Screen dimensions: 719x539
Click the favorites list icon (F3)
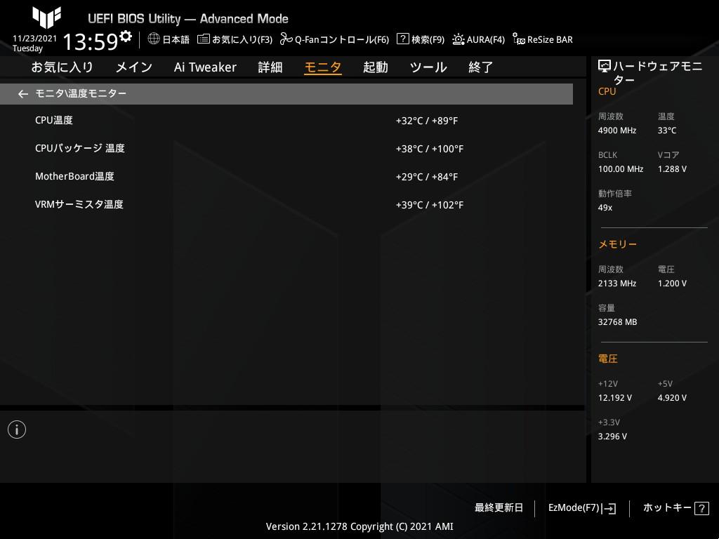203,39
